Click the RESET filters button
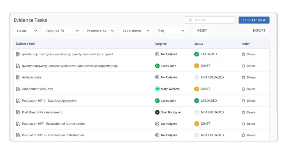Viewport: 287px width, 154px height. pos(202,31)
